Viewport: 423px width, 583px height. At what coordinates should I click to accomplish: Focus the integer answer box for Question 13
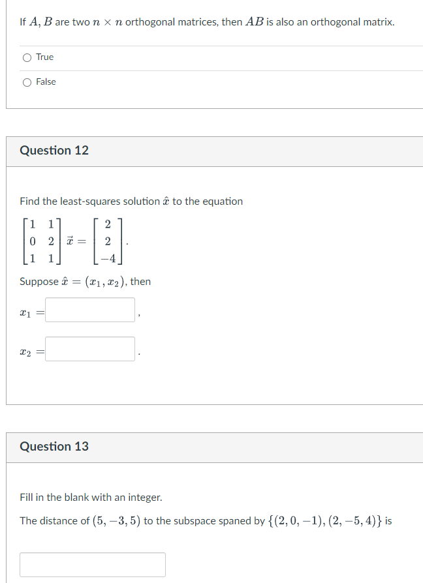click(92, 563)
